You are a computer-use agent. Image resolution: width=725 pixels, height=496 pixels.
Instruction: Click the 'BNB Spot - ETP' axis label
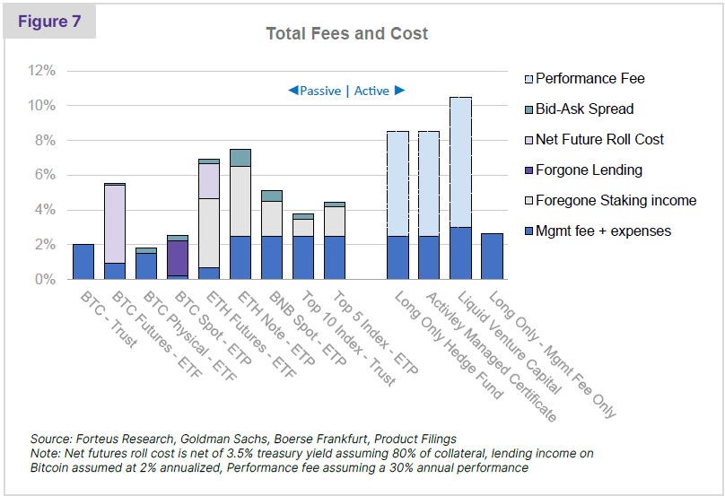coord(307,328)
